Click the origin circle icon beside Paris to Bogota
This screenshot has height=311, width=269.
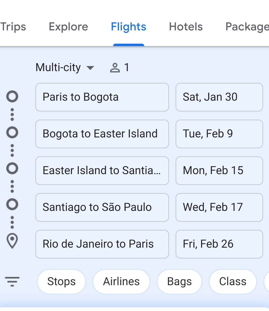coord(12,97)
